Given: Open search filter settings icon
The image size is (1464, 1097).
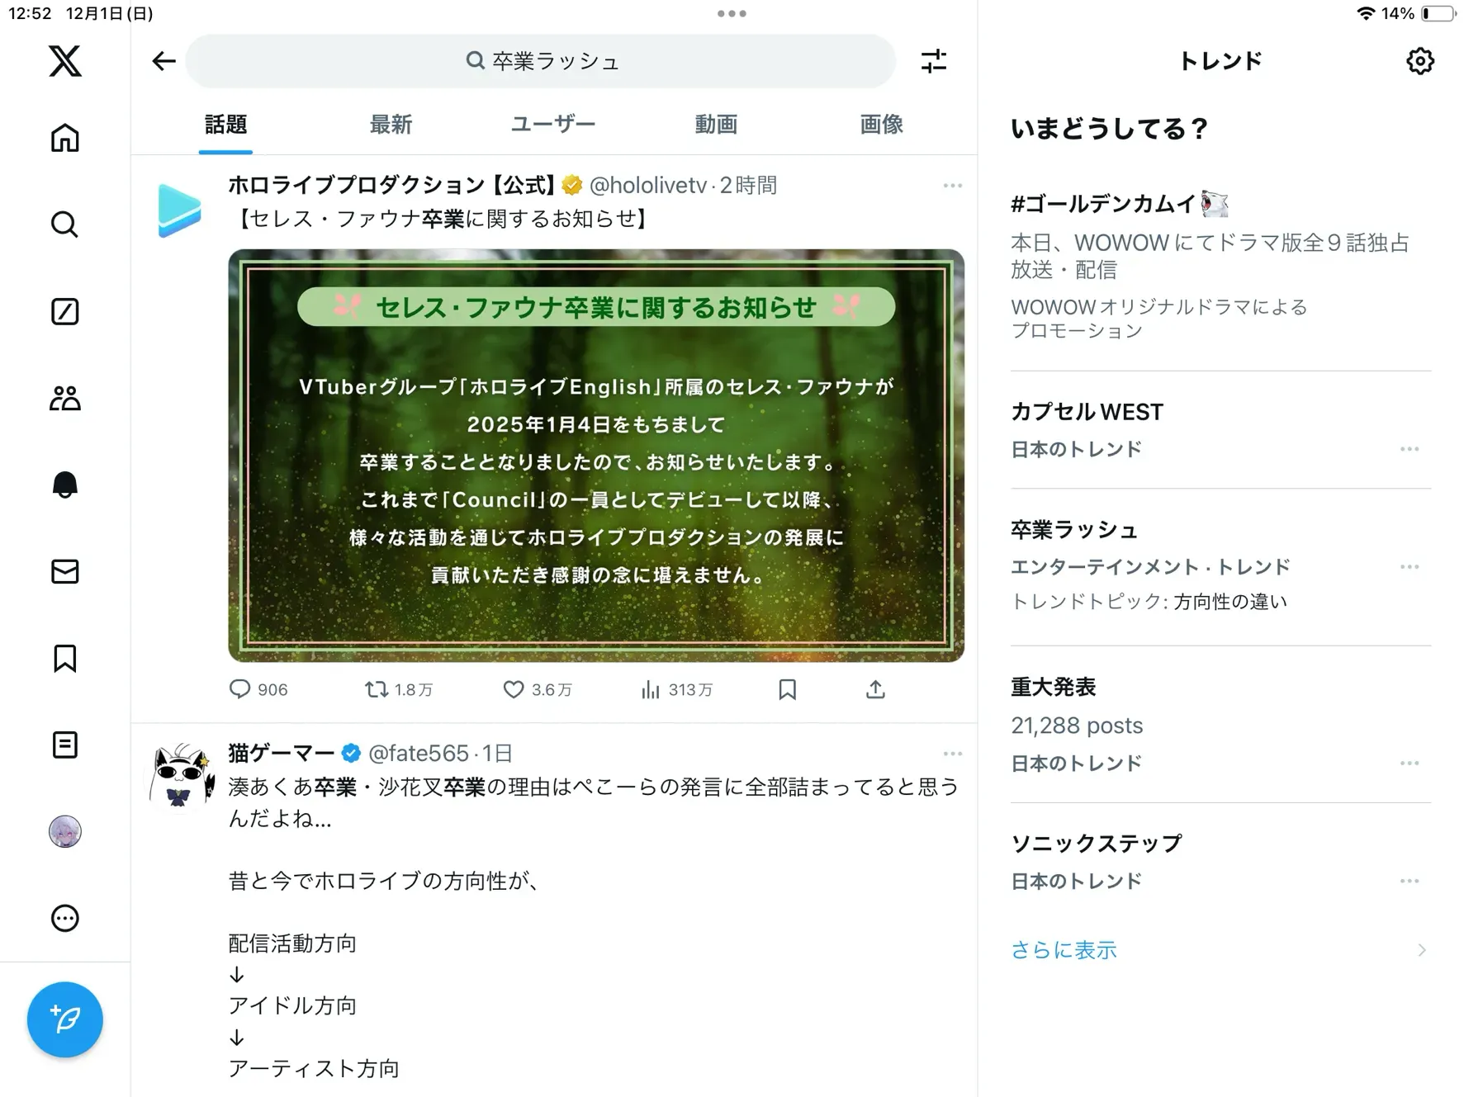Looking at the screenshot, I should click(x=933, y=61).
